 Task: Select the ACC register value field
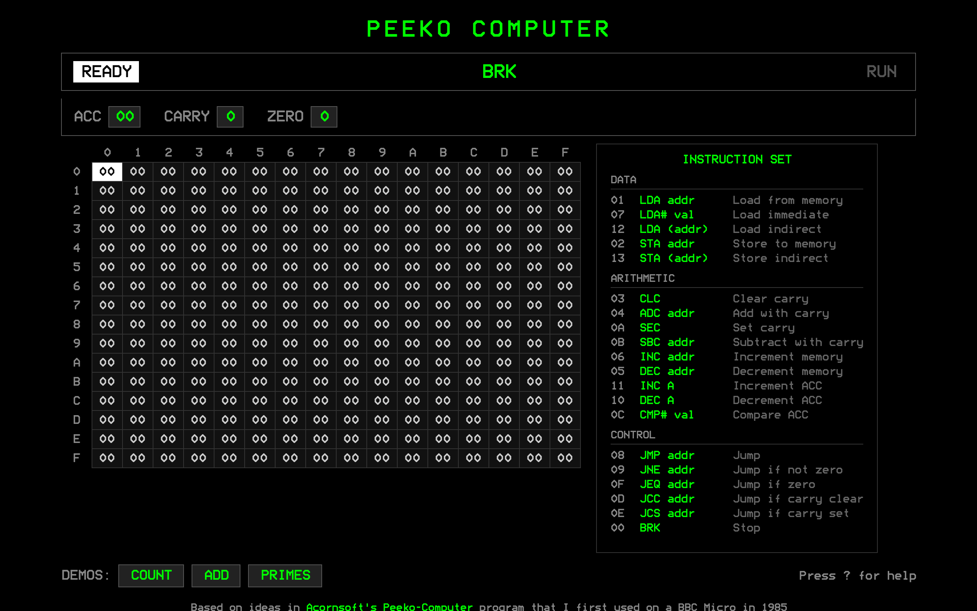tap(124, 116)
